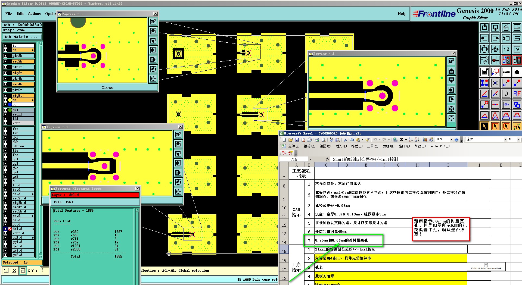Viewport: 522px width, 285px height.
Task: Open Edit menu in Features Histogram popup
Action: coord(70,202)
